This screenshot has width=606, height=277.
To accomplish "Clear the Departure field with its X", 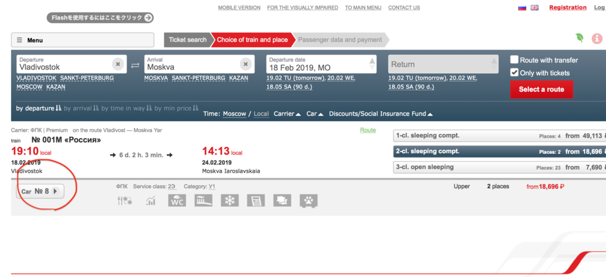I will point(118,64).
